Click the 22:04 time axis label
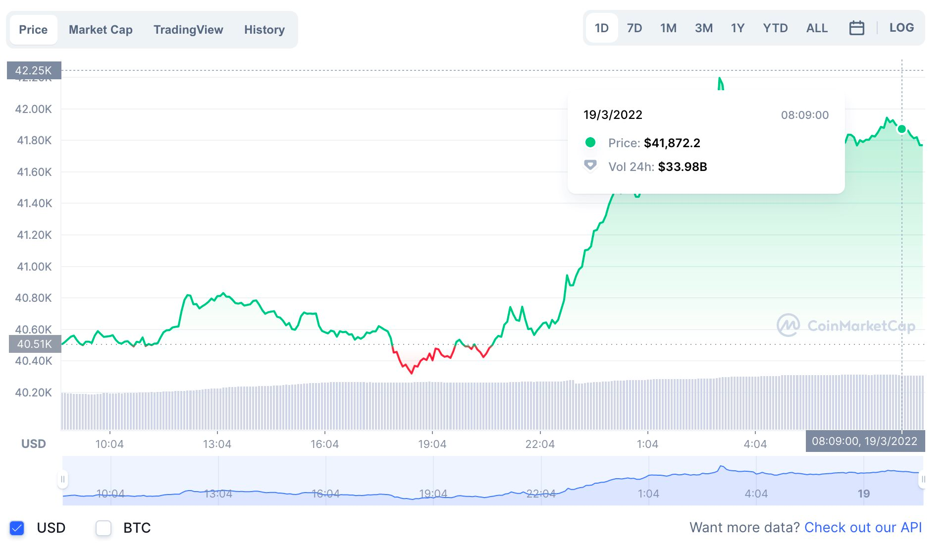This screenshot has height=556, width=950. (540, 444)
